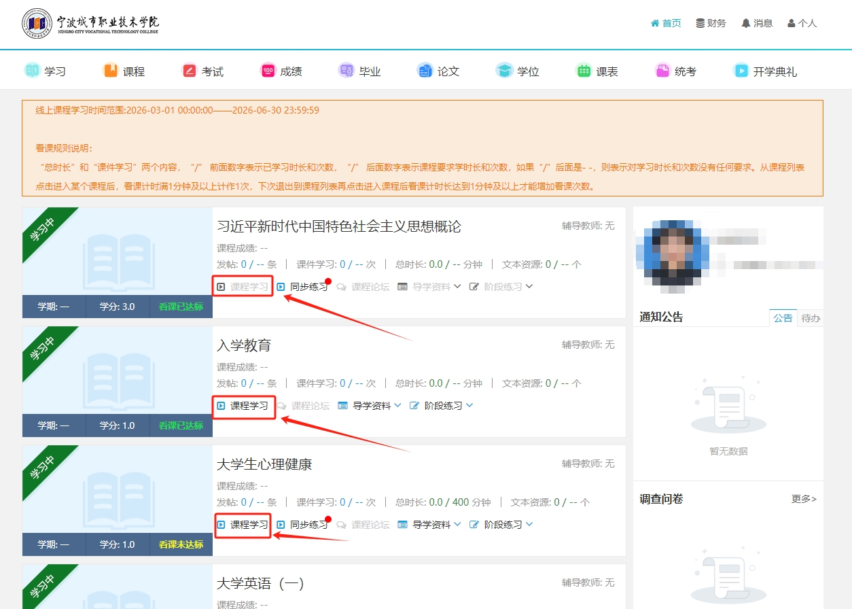Click the home icon beside 首页
The width and height of the screenshot is (852, 609).
pyautogui.click(x=655, y=23)
